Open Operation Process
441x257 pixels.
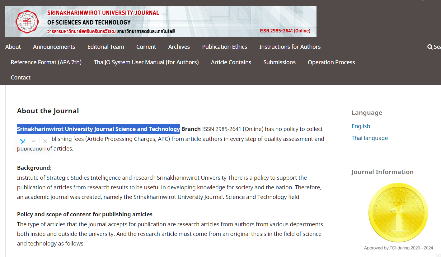(x=331, y=62)
